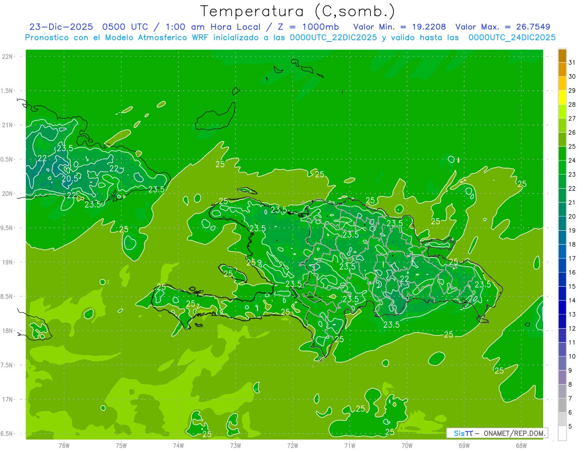This screenshot has width=585, height=452.
Task: Click the "Valor Min. = 19.2208" value
Action: pyautogui.click(x=399, y=27)
